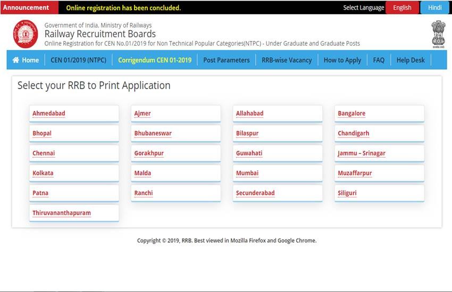Open the Help Desk
This screenshot has height=292, width=452.
pyautogui.click(x=411, y=60)
